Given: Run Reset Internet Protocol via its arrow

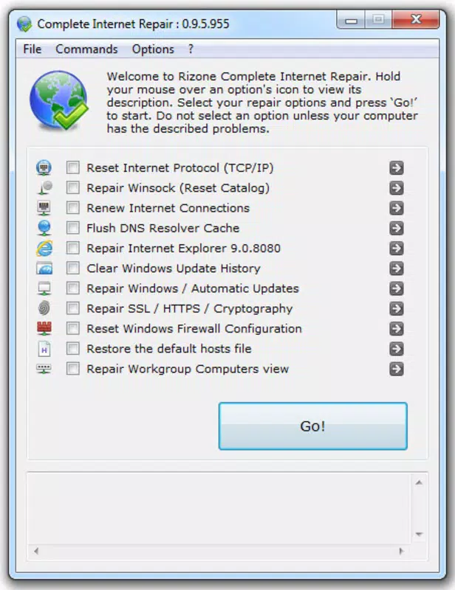Looking at the screenshot, I should pos(396,168).
